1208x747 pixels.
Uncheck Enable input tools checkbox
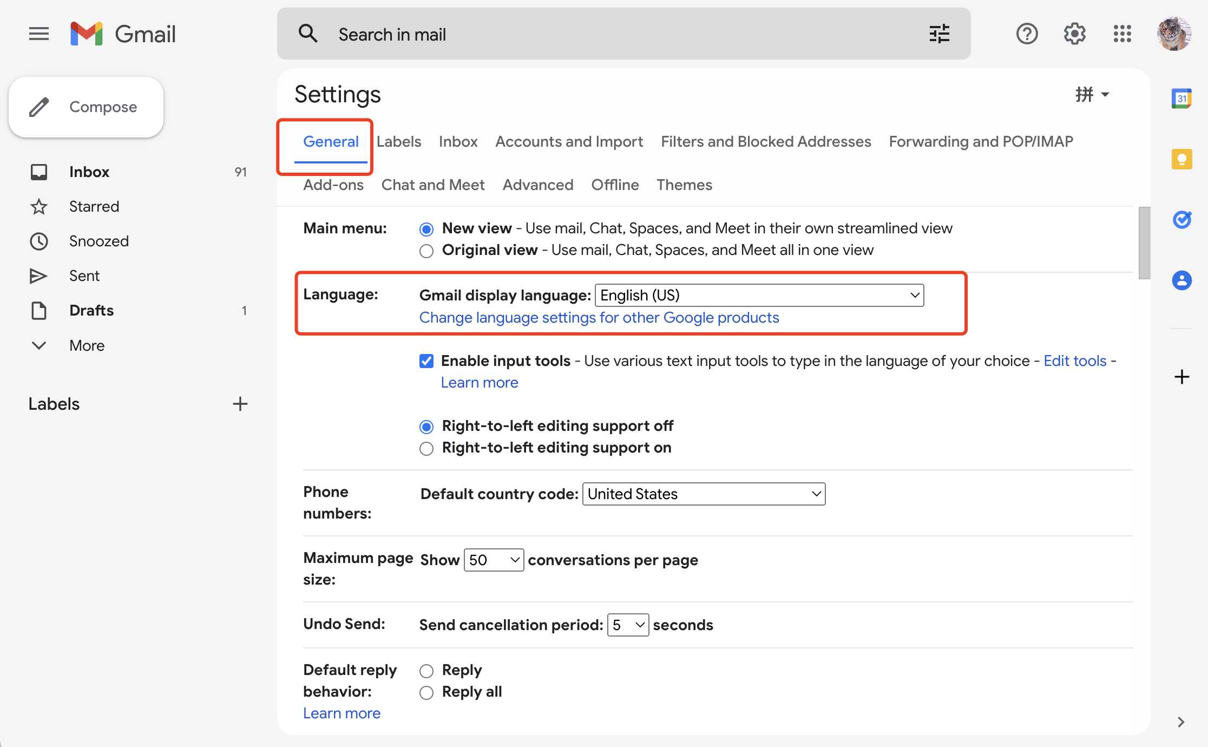[x=426, y=361]
